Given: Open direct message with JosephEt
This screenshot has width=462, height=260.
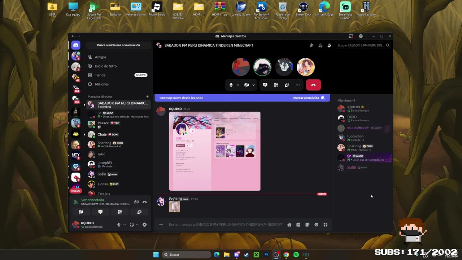Looking at the screenshot, I should coord(118,164).
